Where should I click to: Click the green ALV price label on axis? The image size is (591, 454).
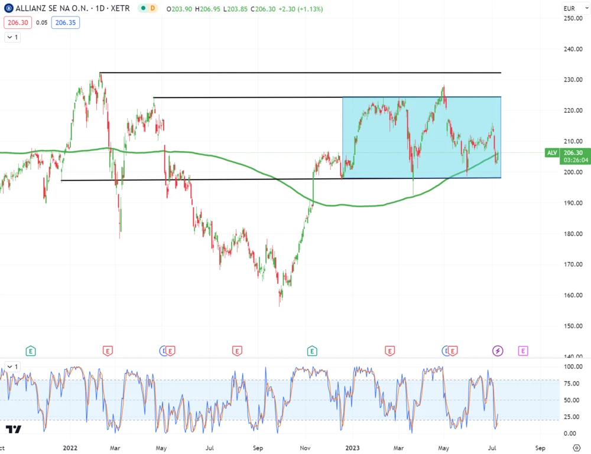pos(552,153)
